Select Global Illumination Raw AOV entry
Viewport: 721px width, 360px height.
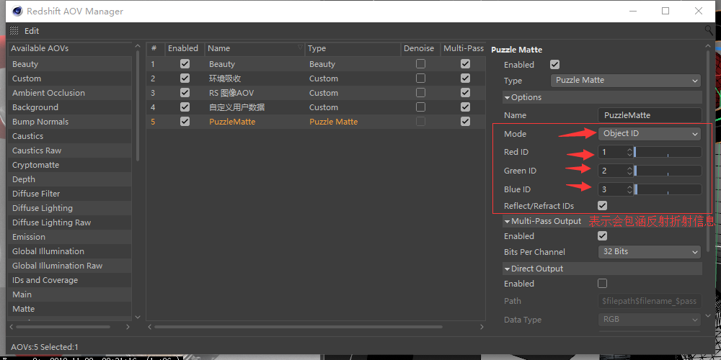click(x=70, y=266)
